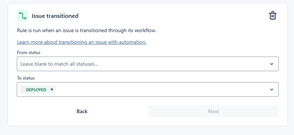Click the gray page background below the card

click(x=147, y=131)
